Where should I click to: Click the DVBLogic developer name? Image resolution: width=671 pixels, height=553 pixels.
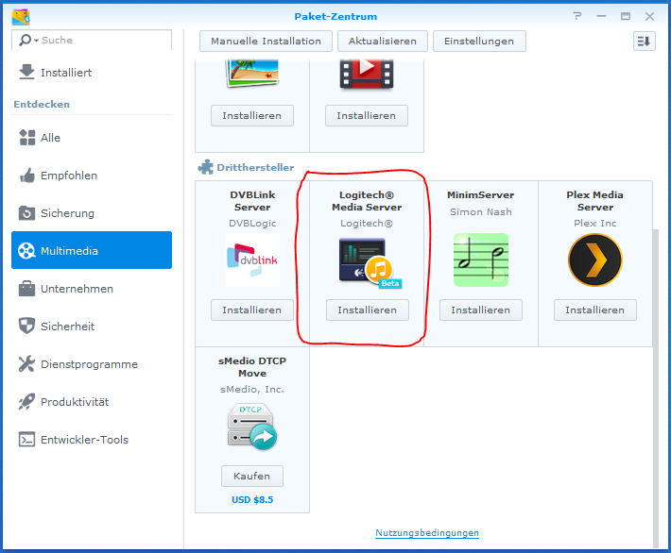(252, 224)
